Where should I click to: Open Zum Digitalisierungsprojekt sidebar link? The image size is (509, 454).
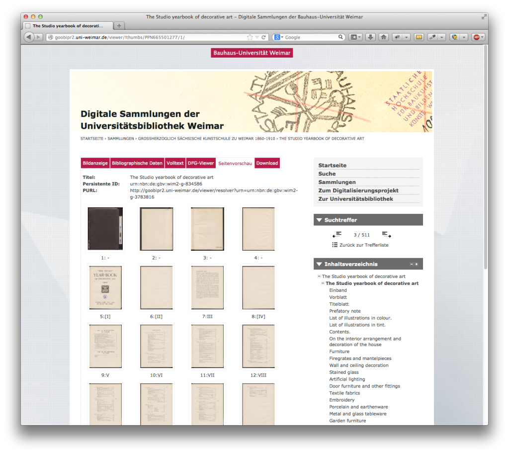pos(358,190)
